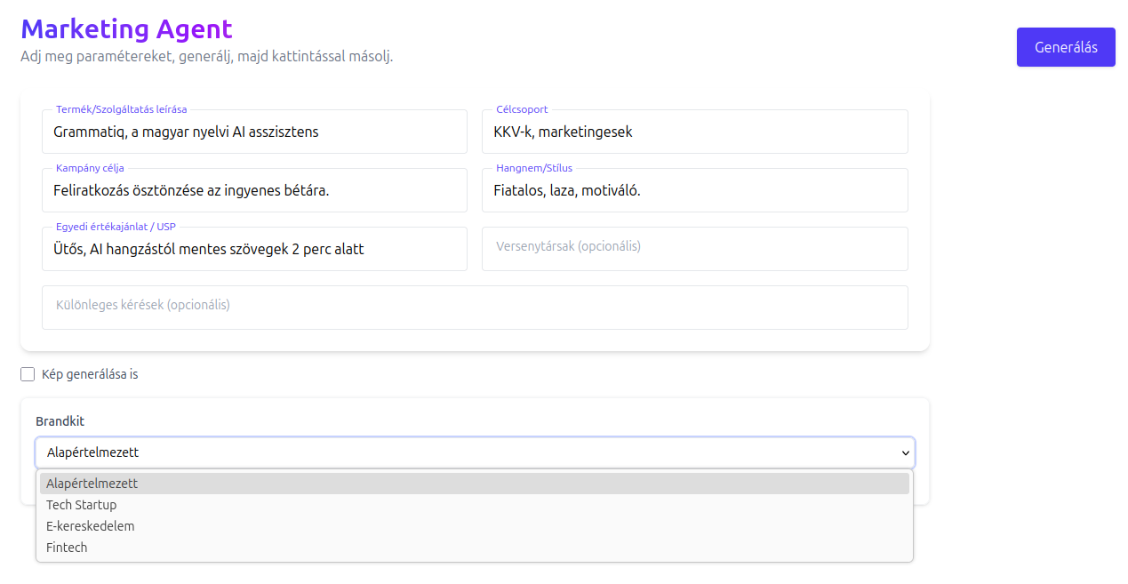Select the highlighted Alapértelmezett option in list
The width and height of the screenshot is (1128, 584).
92,484
